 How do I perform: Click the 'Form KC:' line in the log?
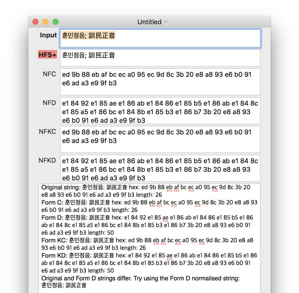[147, 244]
